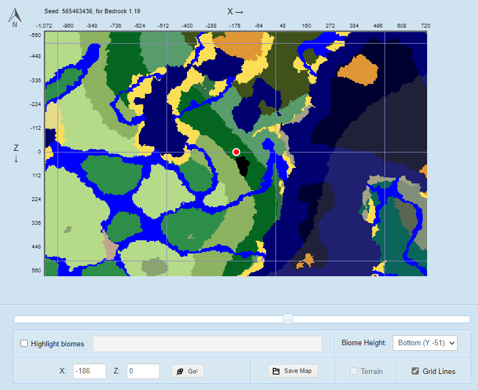Open the Biome Height dropdown
This screenshot has width=478, height=390.
425,343
